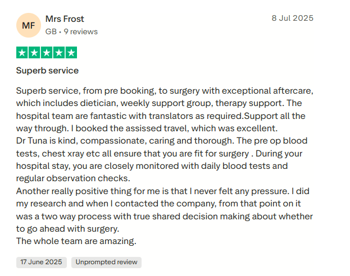The height and width of the screenshot is (276, 350).
Task: Click the '17 June 2025' experience date badge
Action: (42, 262)
